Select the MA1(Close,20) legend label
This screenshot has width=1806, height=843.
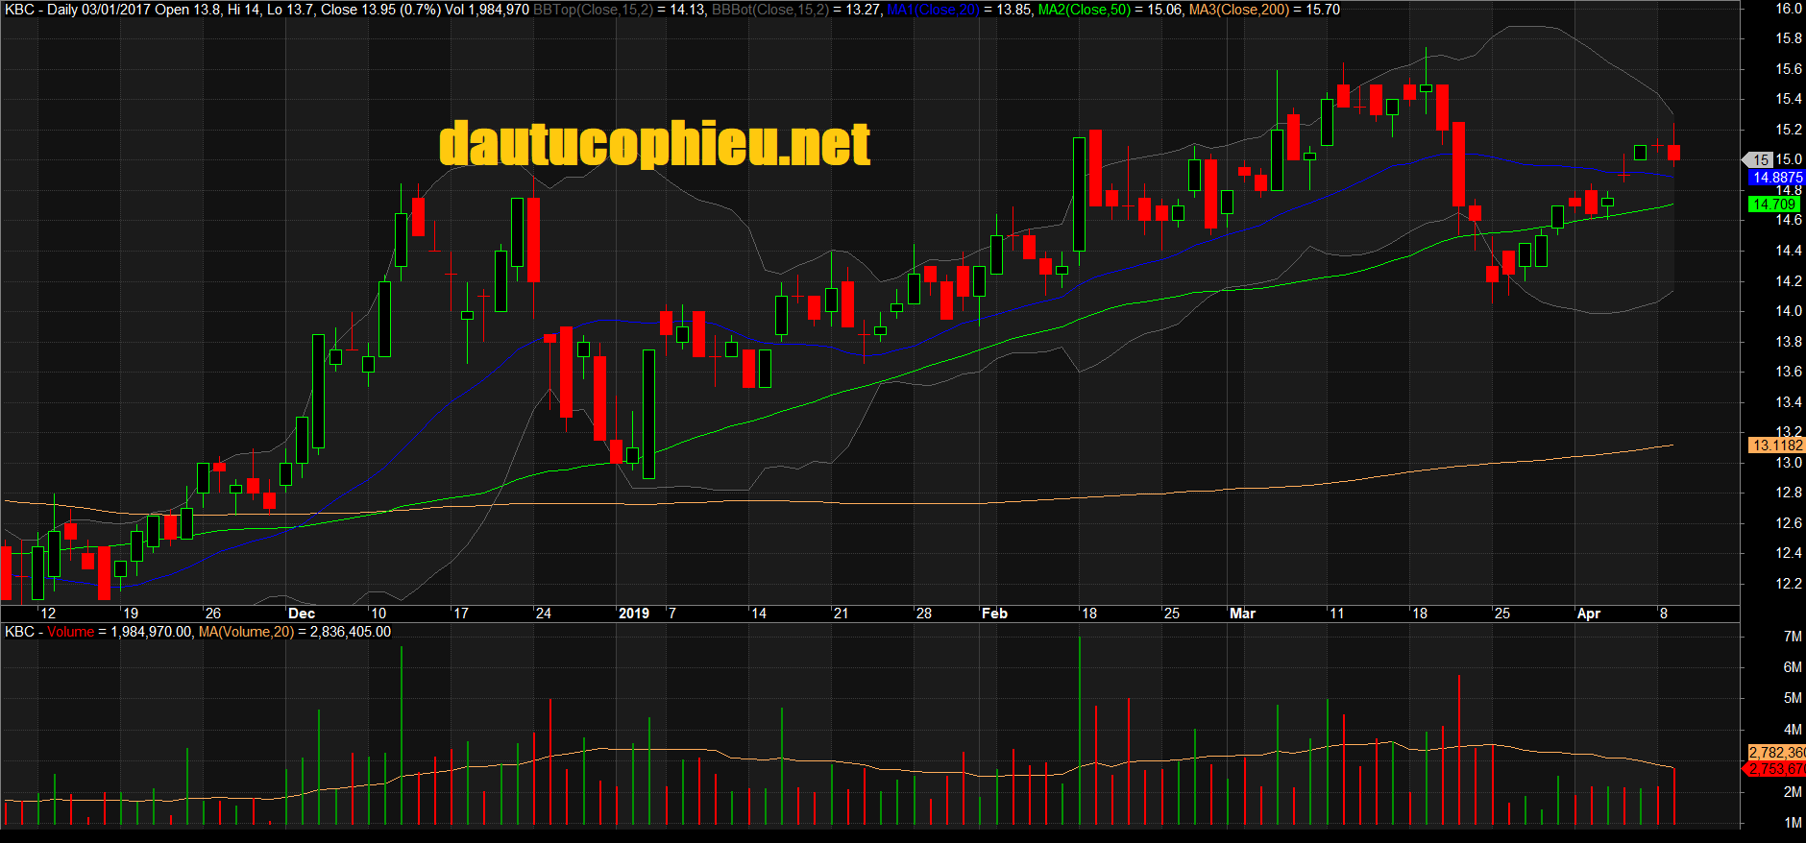932,10
